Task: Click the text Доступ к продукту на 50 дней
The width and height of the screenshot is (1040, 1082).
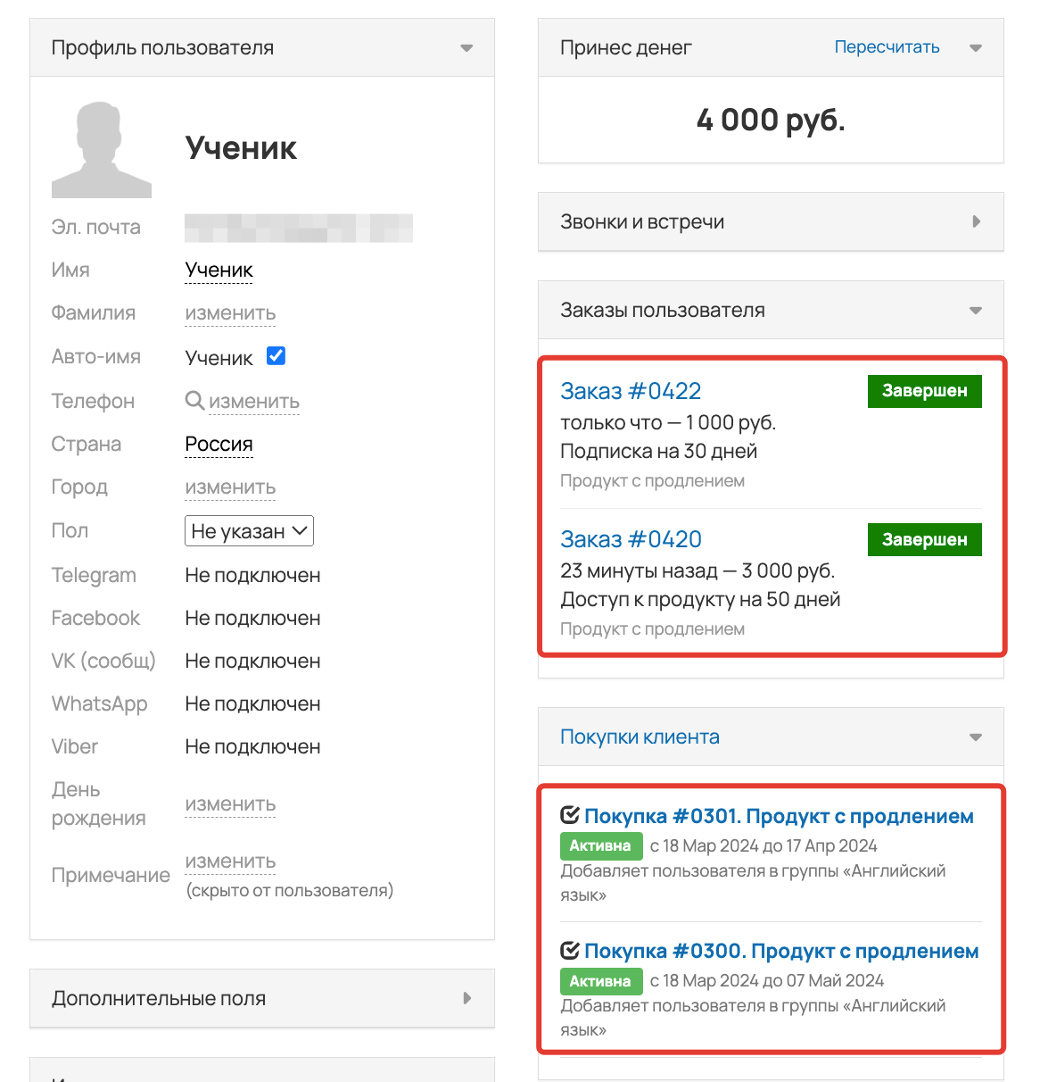Action: (x=700, y=600)
